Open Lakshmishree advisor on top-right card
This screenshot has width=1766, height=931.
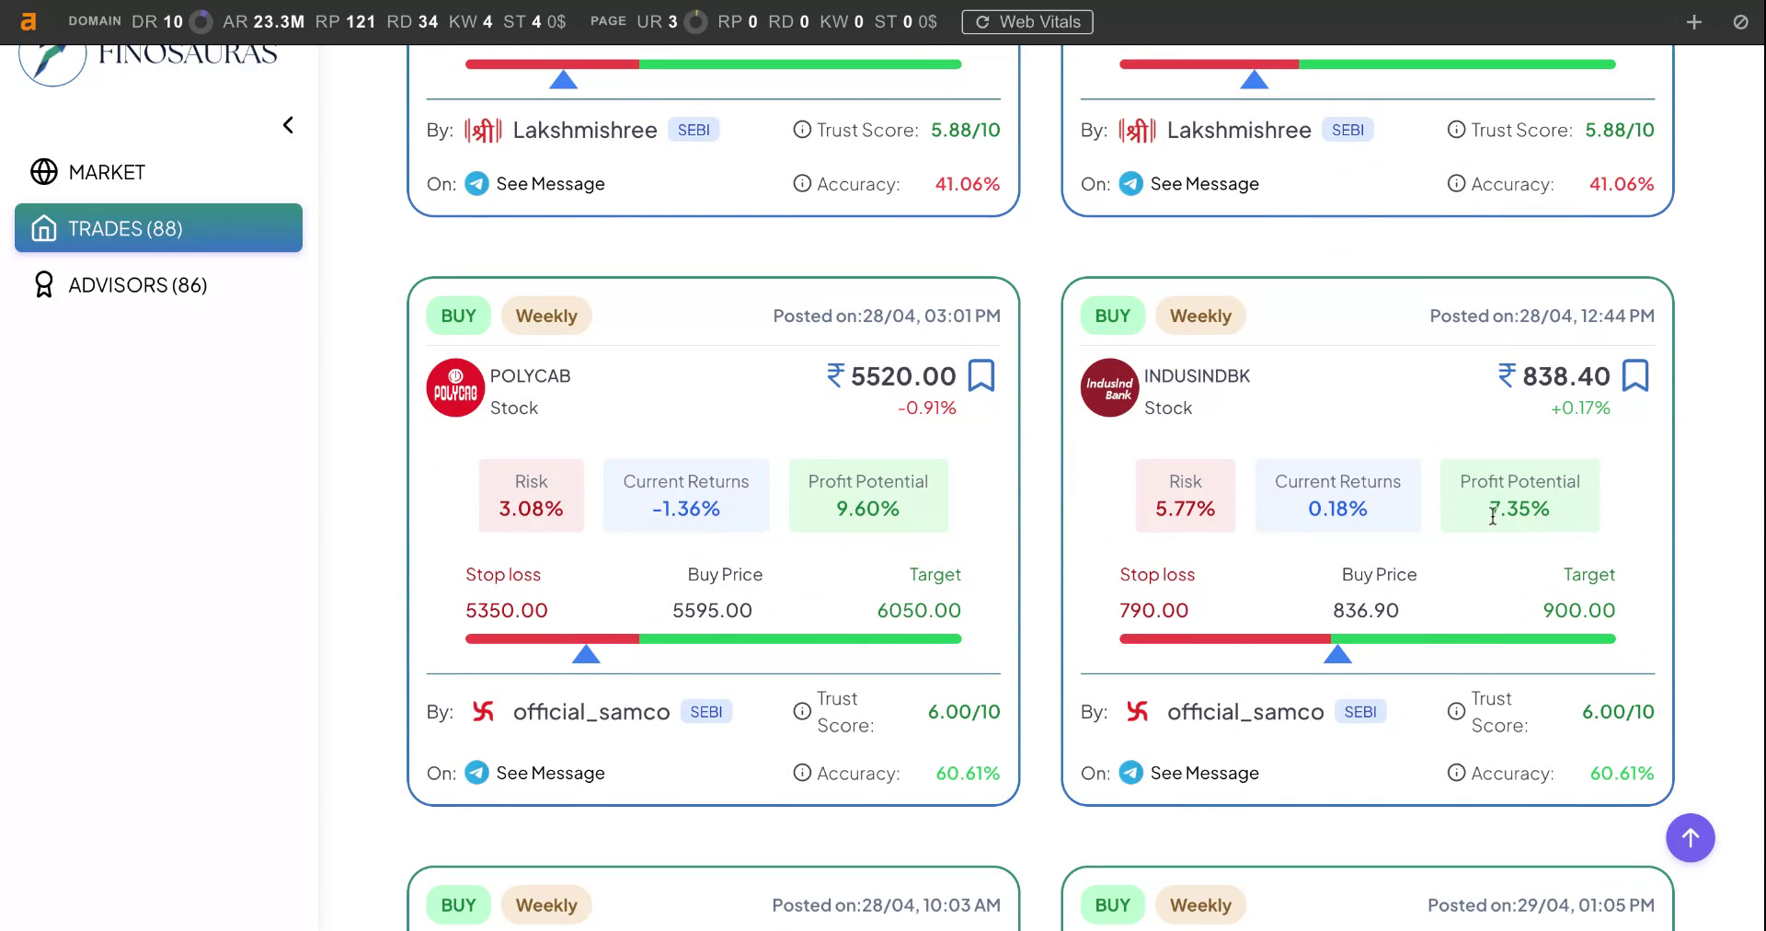click(1239, 131)
